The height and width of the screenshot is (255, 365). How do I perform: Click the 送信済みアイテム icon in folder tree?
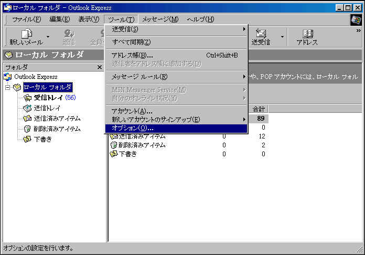(27, 119)
